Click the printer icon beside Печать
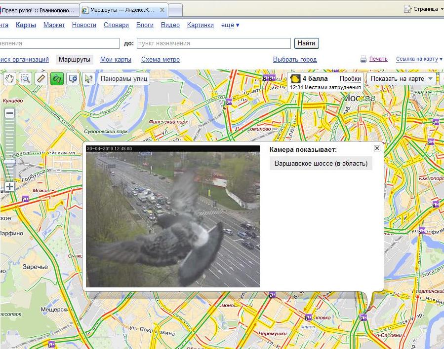Screen dimensions: 444x349 363,60
